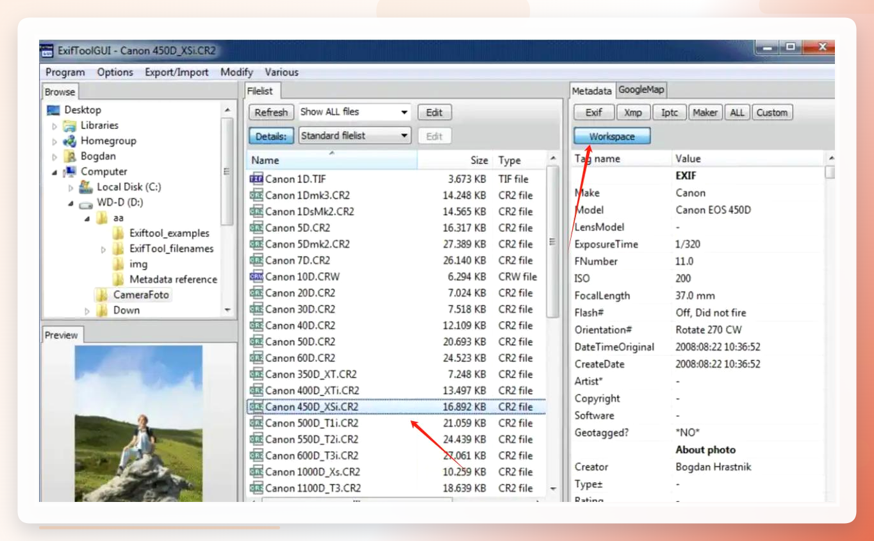Click the CRW icon beside Canon 10D.CRW
874x541 pixels.
coord(256,277)
